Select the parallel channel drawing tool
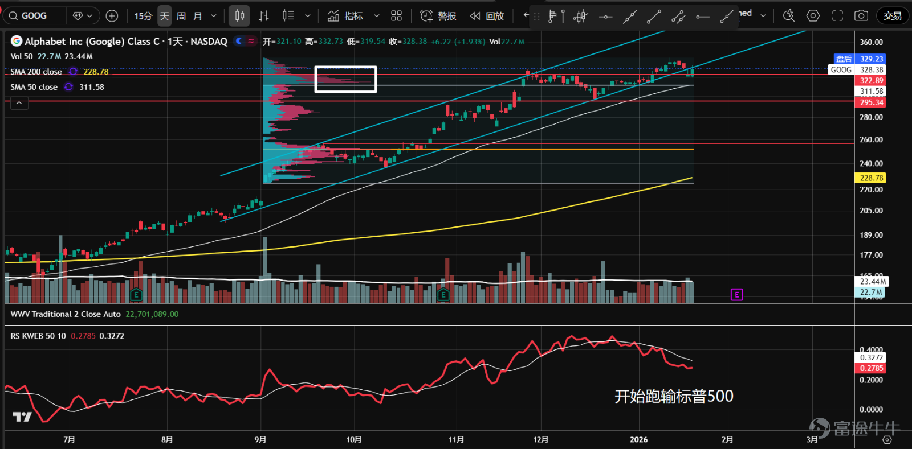Screen dimensions: 912x449 click(678, 17)
